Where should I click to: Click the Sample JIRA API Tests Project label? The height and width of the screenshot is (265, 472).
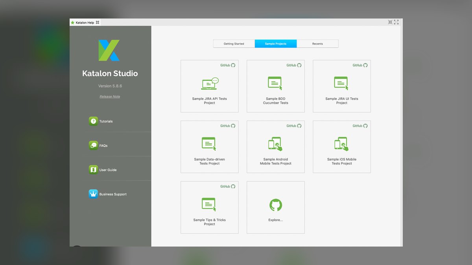pos(210,101)
